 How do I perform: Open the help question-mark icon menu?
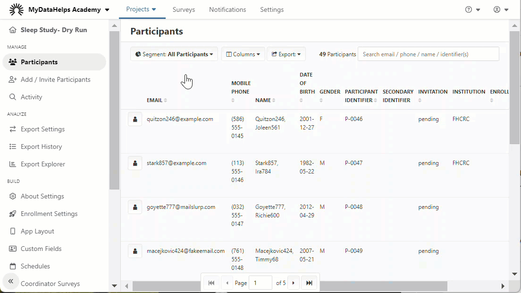click(472, 9)
